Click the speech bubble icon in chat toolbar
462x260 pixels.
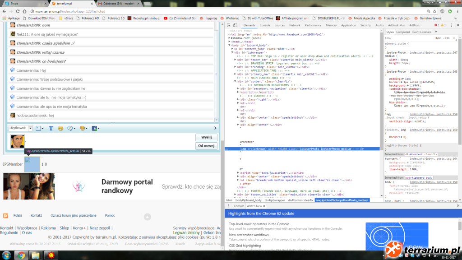[71, 128]
